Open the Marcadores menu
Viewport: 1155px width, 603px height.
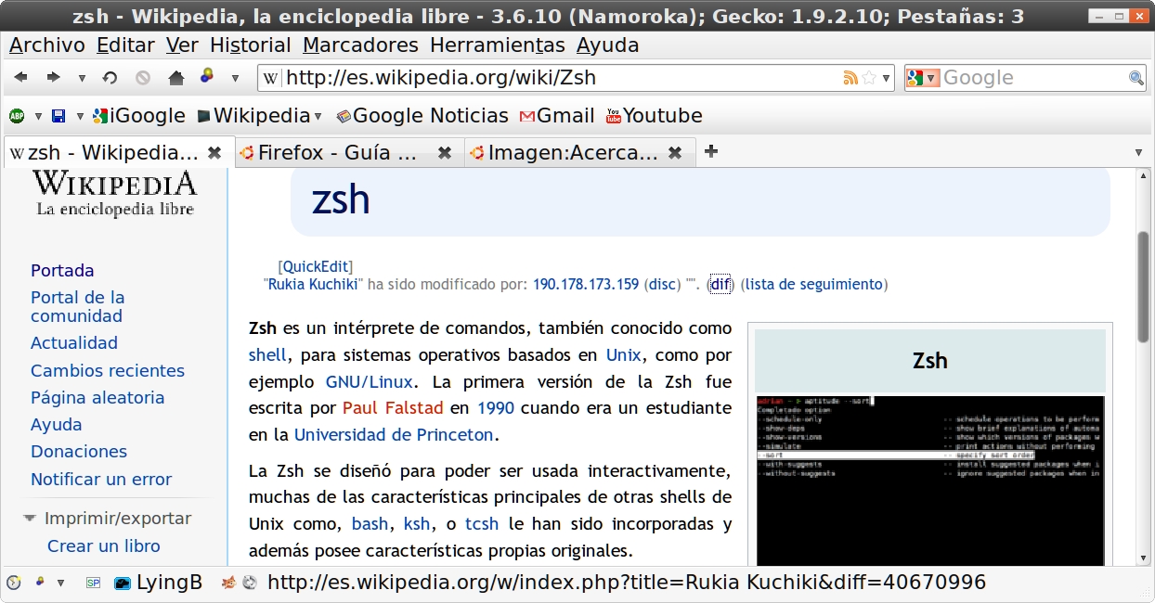[360, 45]
